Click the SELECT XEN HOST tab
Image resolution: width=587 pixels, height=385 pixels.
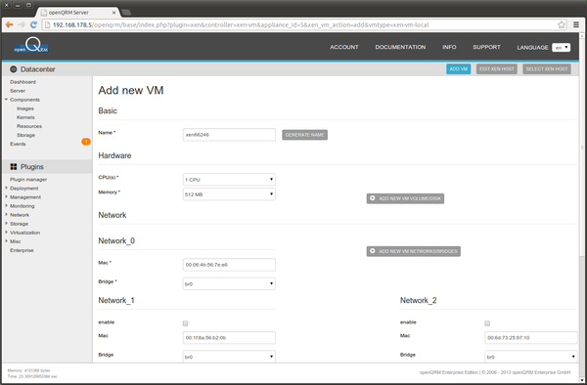point(547,68)
